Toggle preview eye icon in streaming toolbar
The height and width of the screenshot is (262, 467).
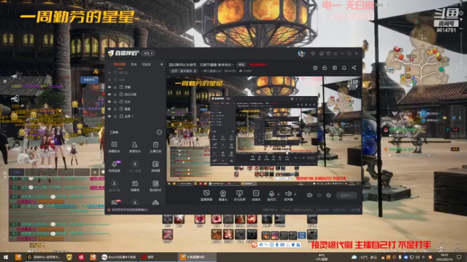tap(319, 195)
